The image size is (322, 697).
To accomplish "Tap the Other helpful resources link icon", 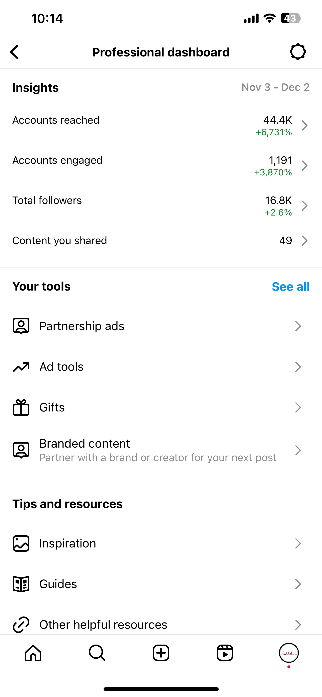I will point(21,624).
